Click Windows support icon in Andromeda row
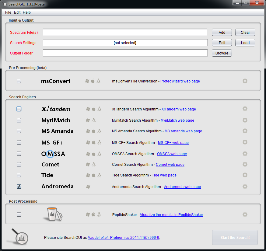266x251 pixels. pyautogui.click(x=88, y=187)
